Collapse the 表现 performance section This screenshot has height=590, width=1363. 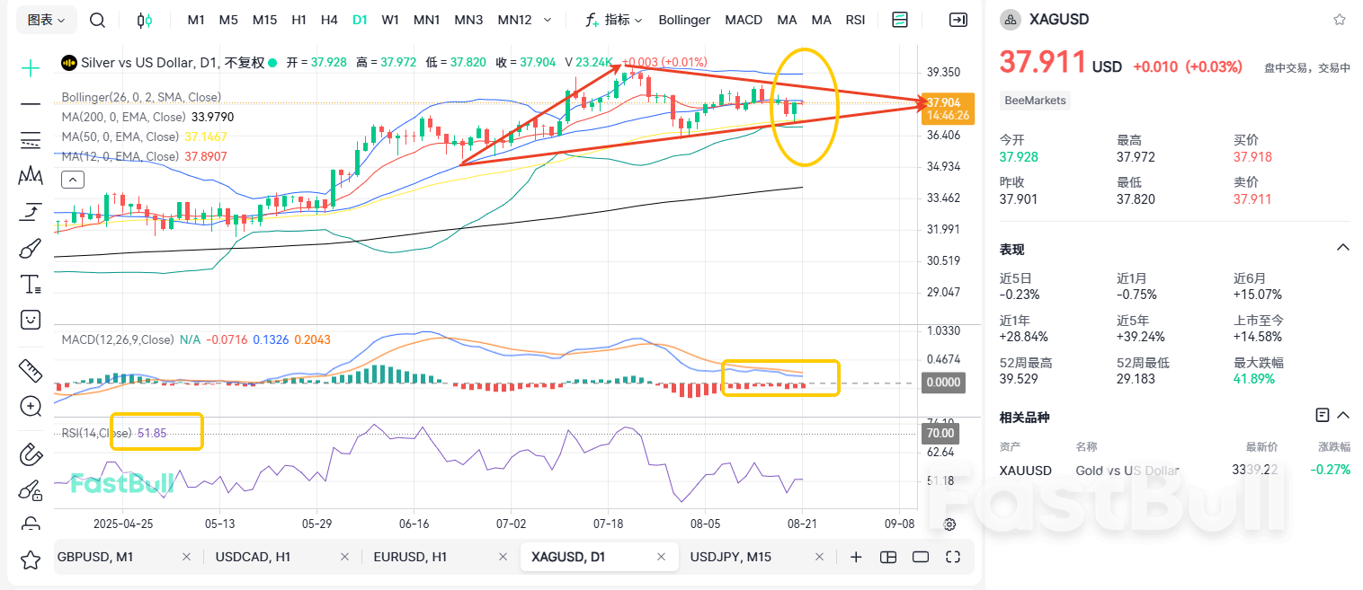click(x=1342, y=248)
